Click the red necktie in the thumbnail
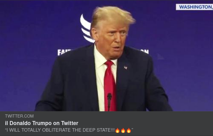Screen dimensions: 213x136 pos(110,86)
